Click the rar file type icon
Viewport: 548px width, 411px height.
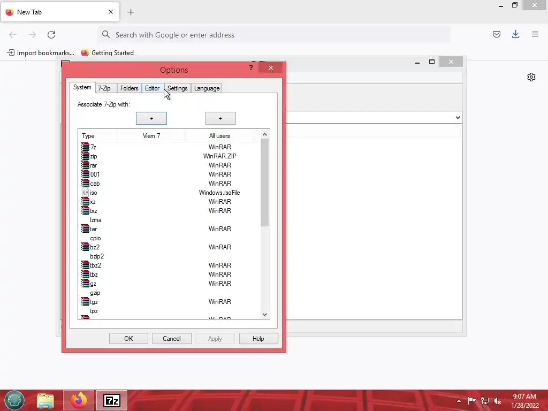coord(85,165)
